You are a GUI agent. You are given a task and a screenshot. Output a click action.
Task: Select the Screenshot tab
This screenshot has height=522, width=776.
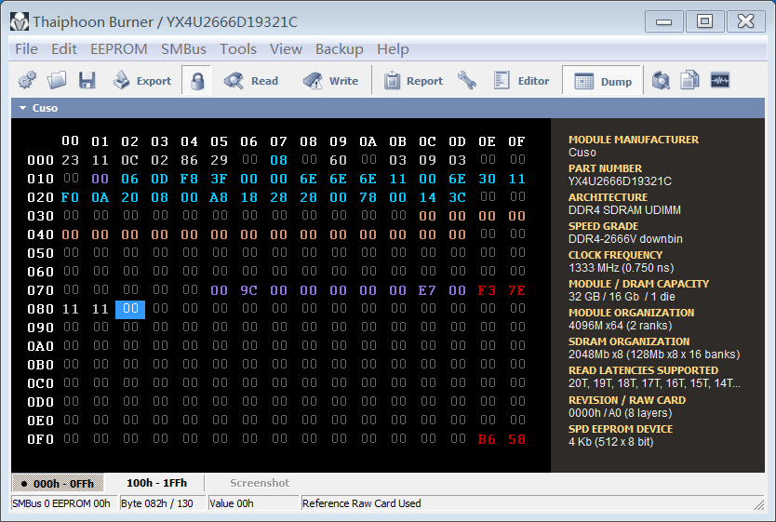260,484
